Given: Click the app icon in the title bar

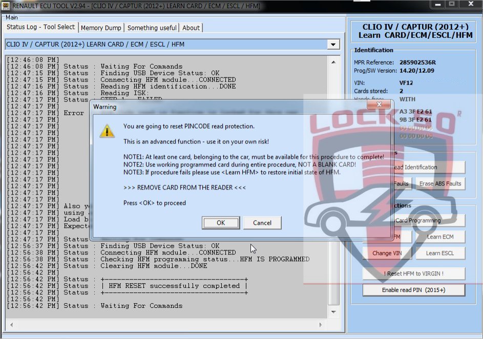Looking at the screenshot, I should (6, 6).
